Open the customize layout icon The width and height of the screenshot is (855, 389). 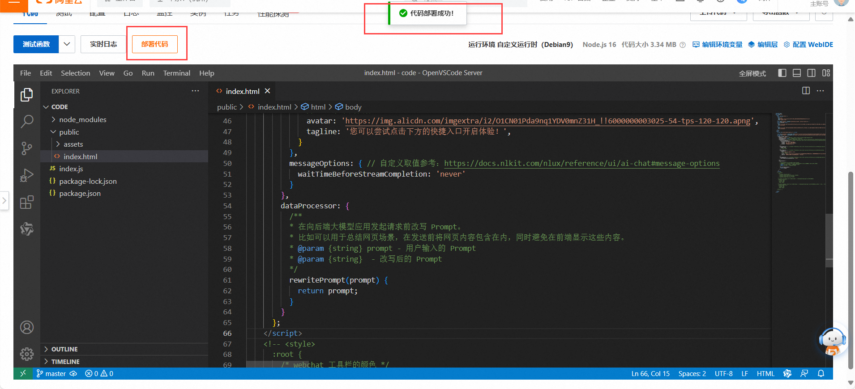pos(826,73)
